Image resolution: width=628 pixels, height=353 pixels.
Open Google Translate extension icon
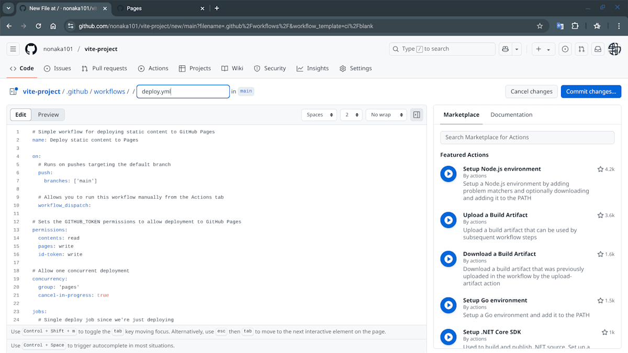(560, 26)
